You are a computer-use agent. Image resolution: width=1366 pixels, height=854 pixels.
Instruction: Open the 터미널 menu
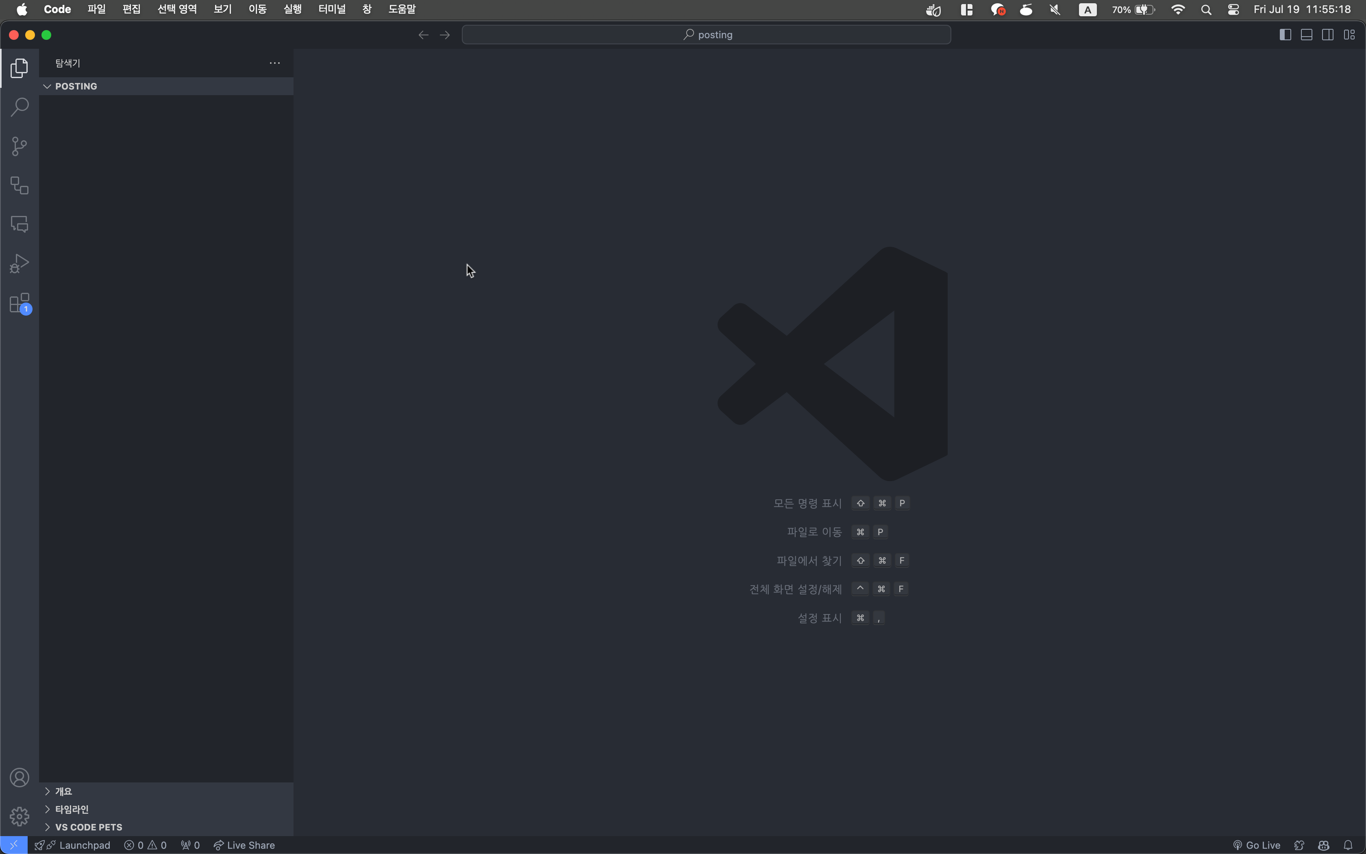click(331, 9)
